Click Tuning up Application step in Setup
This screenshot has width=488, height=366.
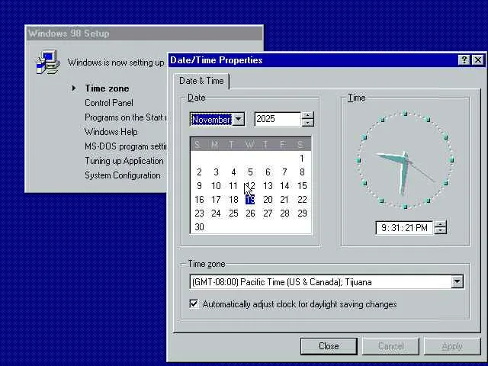[x=124, y=161]
